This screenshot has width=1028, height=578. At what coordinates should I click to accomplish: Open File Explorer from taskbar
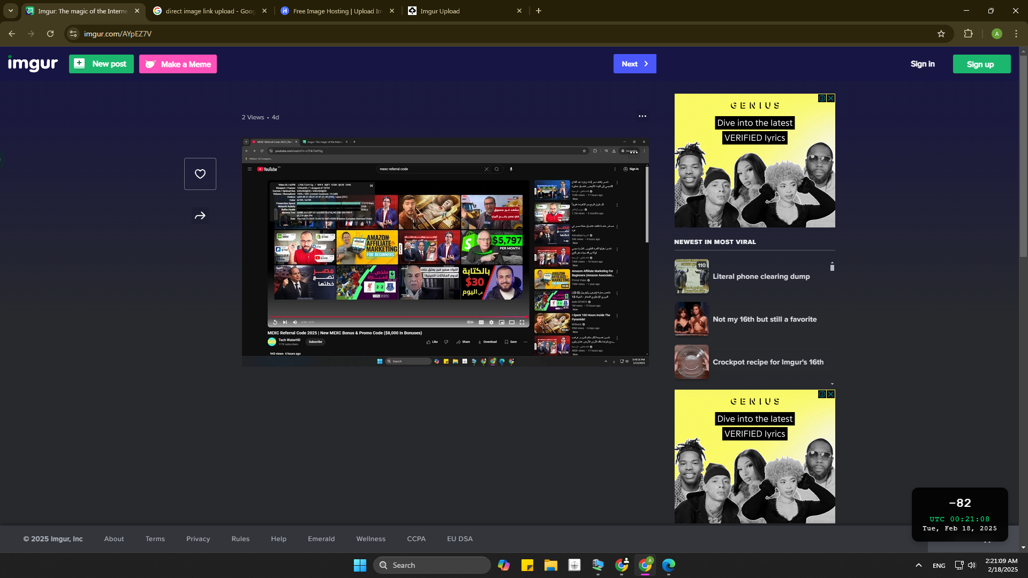(550, 565)
